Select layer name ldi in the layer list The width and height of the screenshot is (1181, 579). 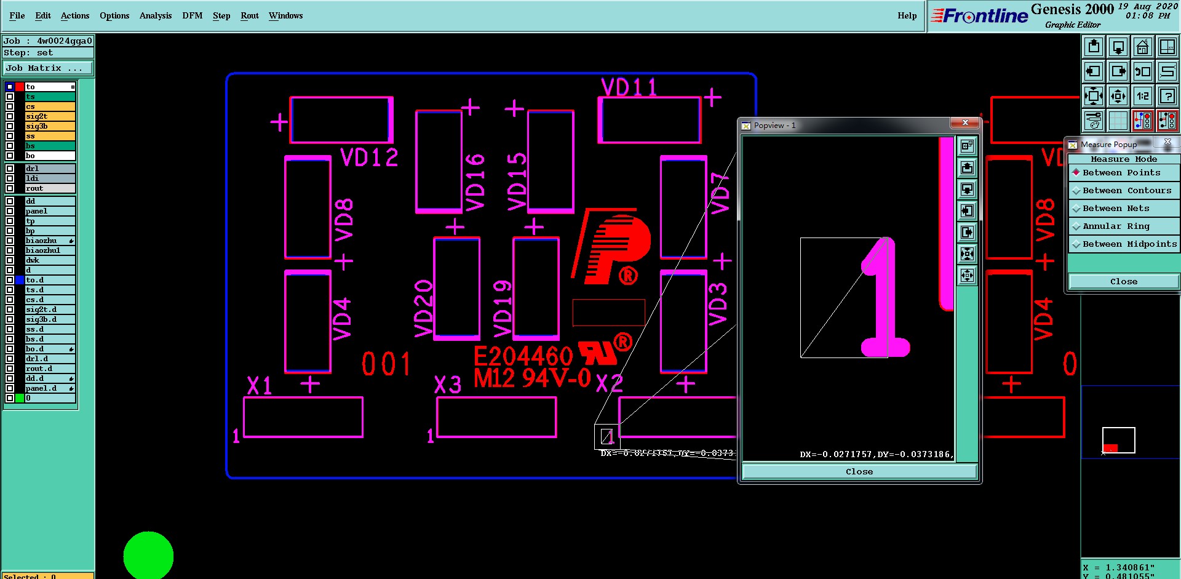coord(50,178)
